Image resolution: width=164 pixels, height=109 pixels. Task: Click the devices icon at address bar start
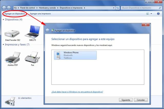tap(15, 8)
